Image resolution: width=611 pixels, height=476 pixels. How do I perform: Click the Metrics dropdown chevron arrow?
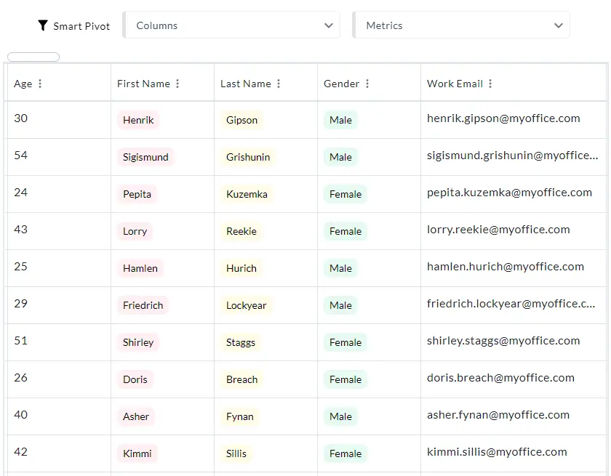coord(559,25)
